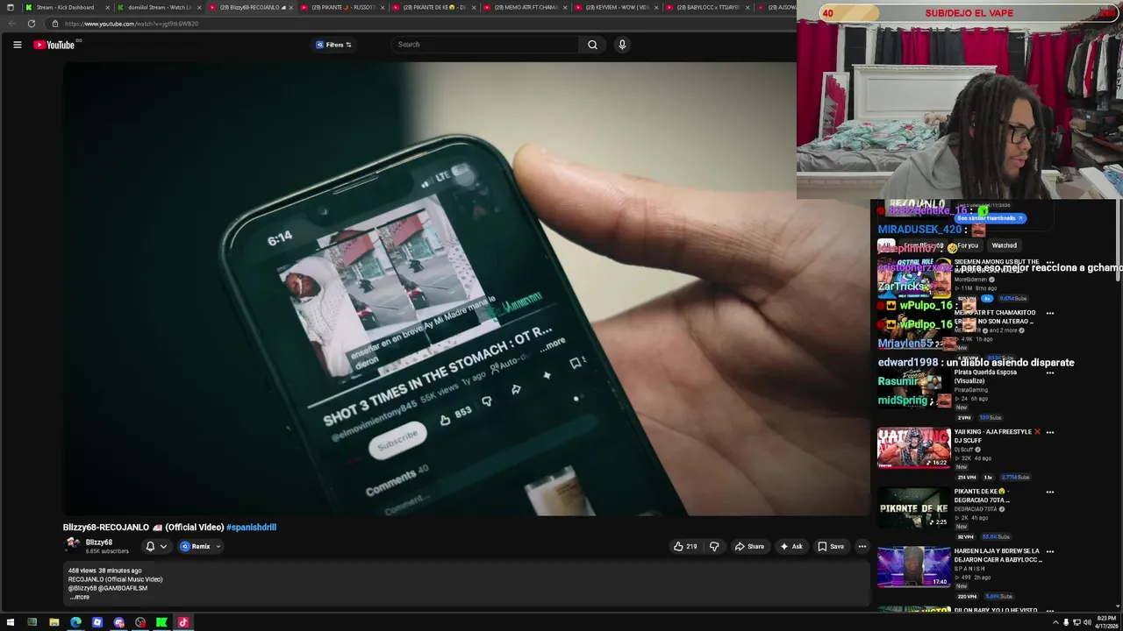Reload the page in the browser

pyautogui.click(x=32, y=24)
